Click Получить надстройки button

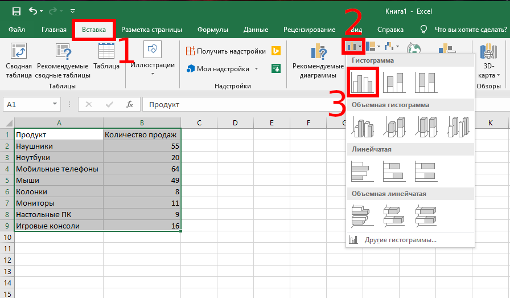(226, 51)
